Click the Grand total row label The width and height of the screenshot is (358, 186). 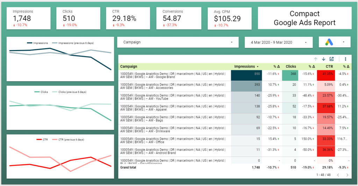(x=128, y=167)
